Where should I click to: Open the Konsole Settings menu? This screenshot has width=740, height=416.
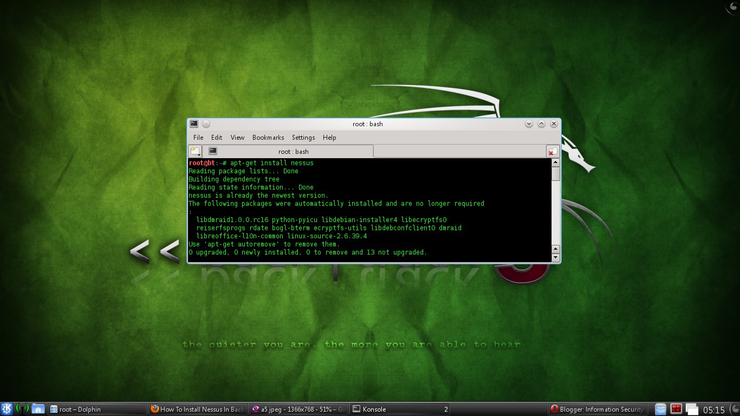pyautogui.click(x=303, y=138)
